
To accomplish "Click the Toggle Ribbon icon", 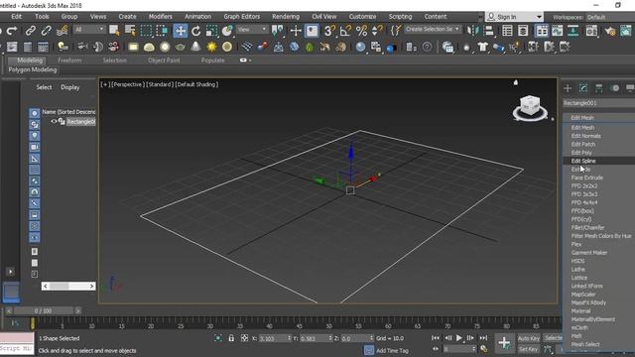I will click(x=542, y=31).
